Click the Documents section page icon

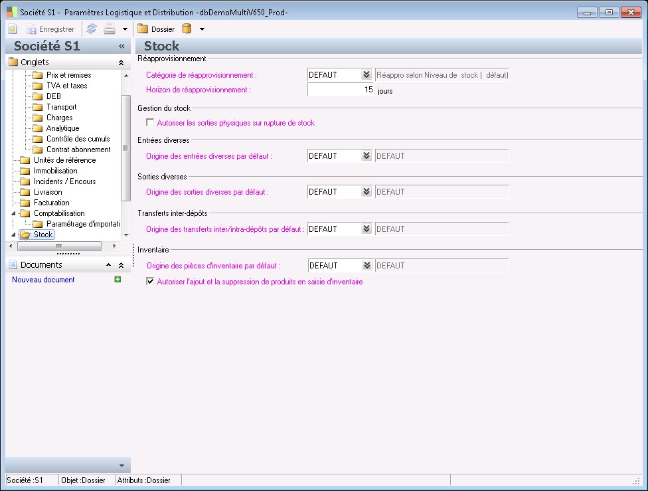tap(13, 264)
